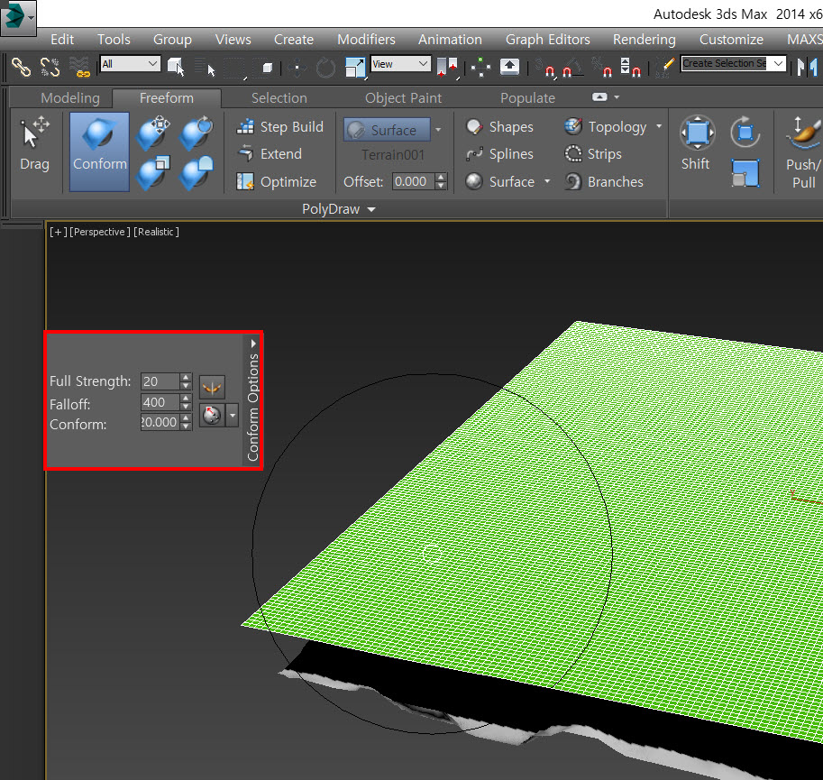
Task: Click the Select and Manipulate icon
Action: (480, 68)
